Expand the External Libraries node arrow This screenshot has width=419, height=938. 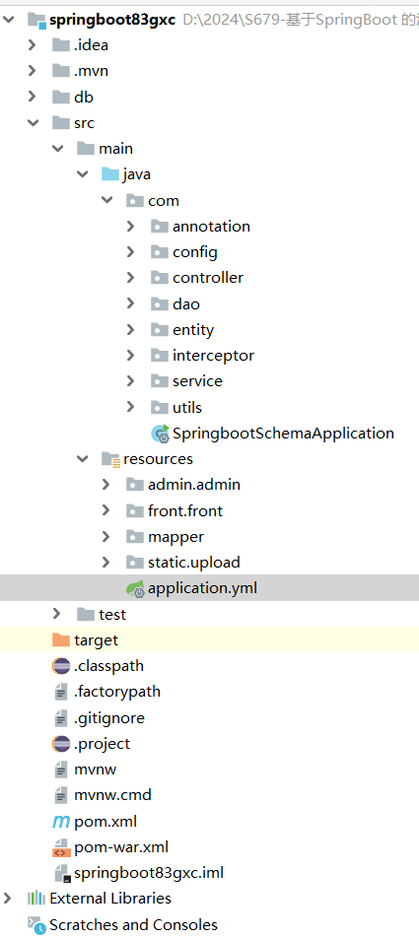click(7, 899)
